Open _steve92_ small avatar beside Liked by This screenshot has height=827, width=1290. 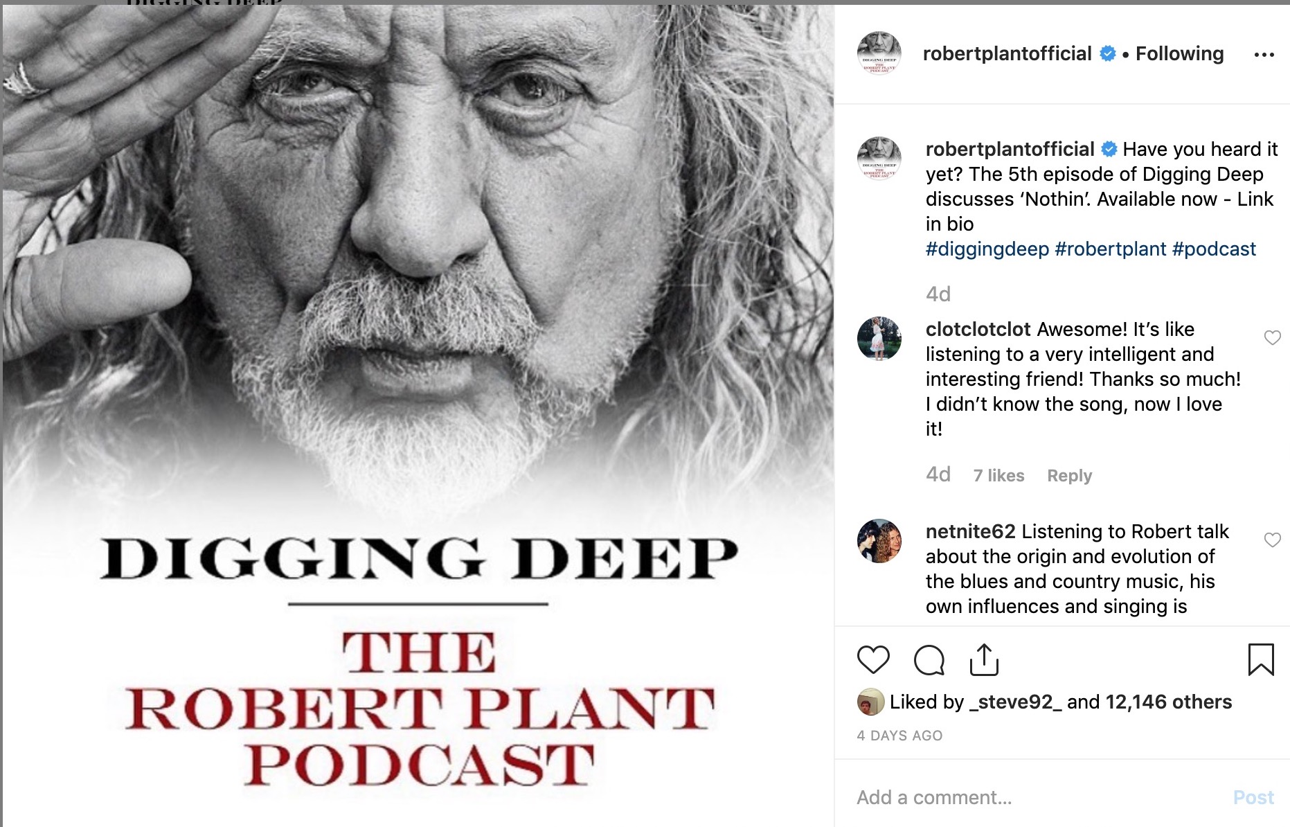point(870,702)
